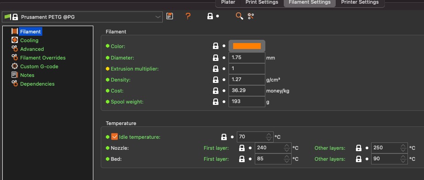Click the lock icon on Spool weight row
This screenshot has width=424, height=180.
tap(216, 102)
